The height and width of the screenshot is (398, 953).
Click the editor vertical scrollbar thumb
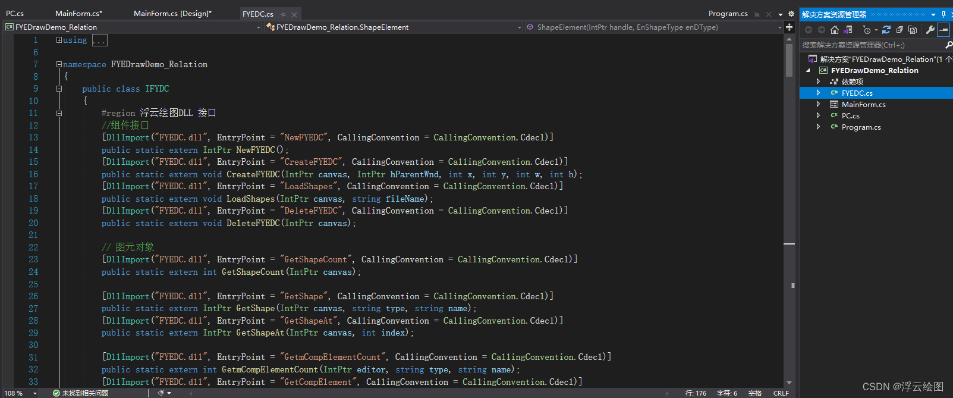coord(790,61)
